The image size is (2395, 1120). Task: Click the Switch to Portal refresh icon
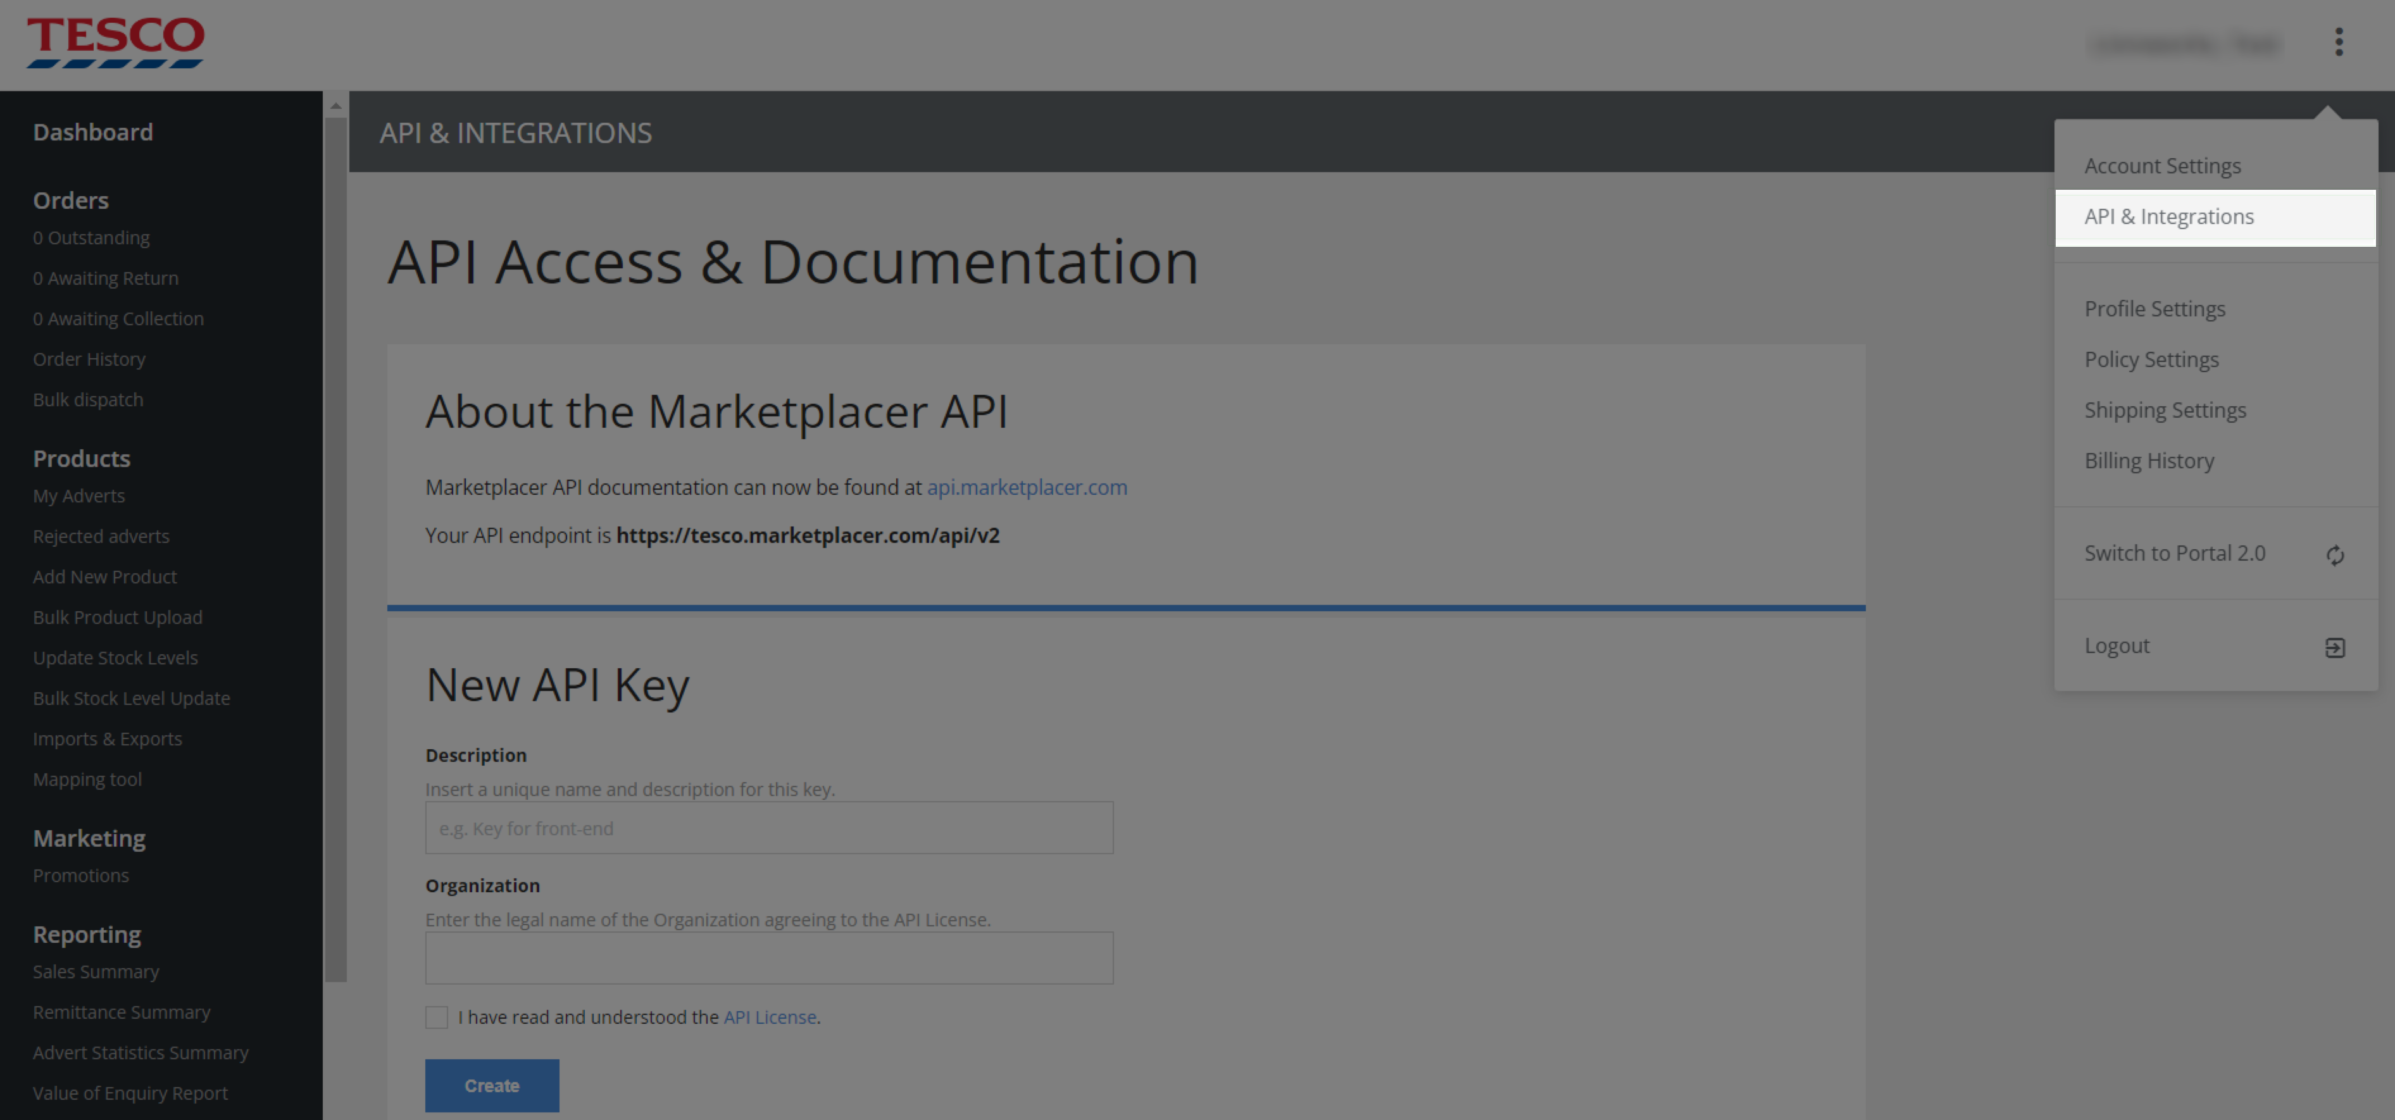2335,555
